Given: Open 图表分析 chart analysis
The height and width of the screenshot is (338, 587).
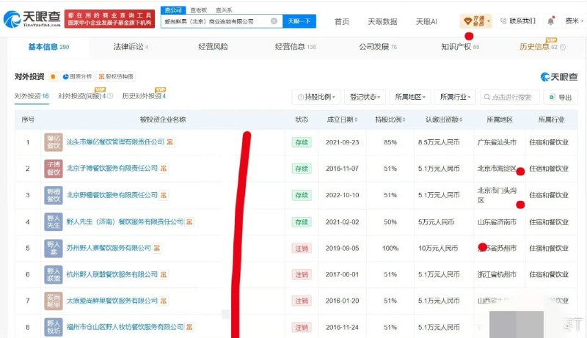Looking at the screenshot, I should point(77,77).
